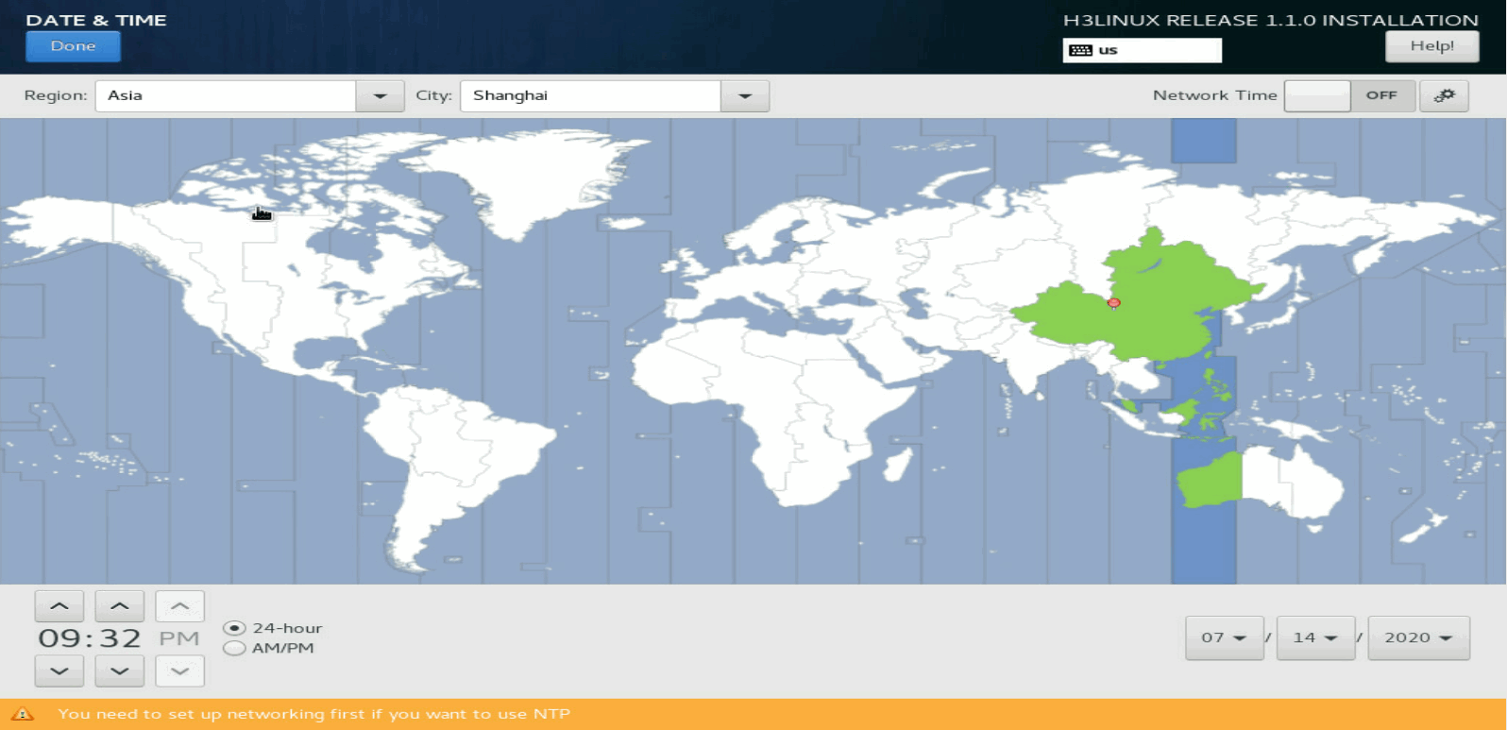Screen dimensions: 1507x730
Task: Click the Done button
Action: (73, 46)
